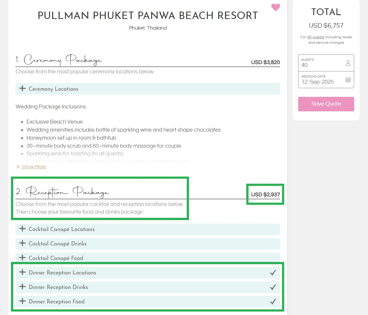The image size is (368, 315).
Task: Click the 40 guests underlined link
Action: click(x=316, y=37)
